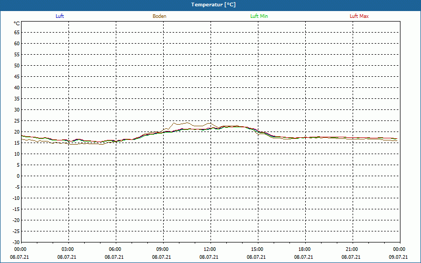421x263 pixels.
Task: Click the 06:00 time axis label
Action: pyautogui.click(x=115, y=249)
